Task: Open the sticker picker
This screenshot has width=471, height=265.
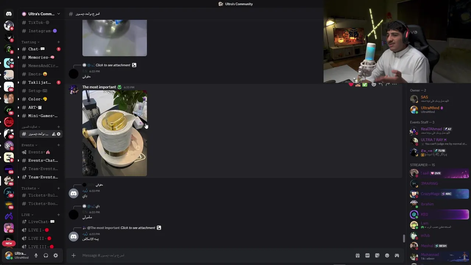Action: 377,255
